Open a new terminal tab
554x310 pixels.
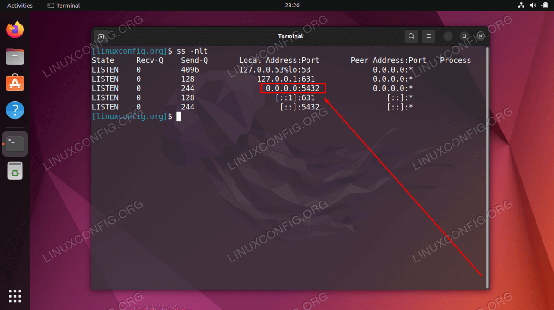coord(101,36)
